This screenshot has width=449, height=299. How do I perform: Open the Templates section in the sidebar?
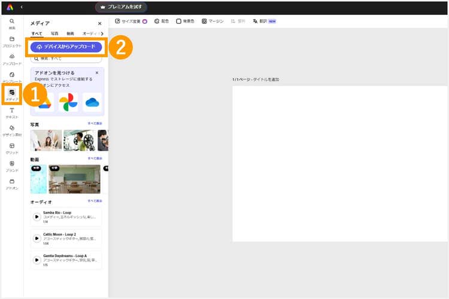tap(12, 77)
